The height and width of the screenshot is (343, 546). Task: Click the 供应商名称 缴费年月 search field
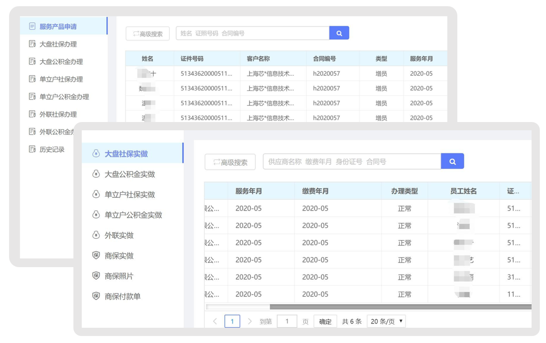352,162
